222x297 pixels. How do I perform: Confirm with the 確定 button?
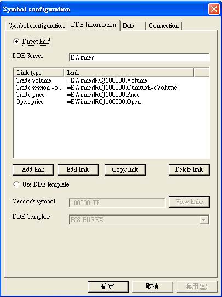108,287
